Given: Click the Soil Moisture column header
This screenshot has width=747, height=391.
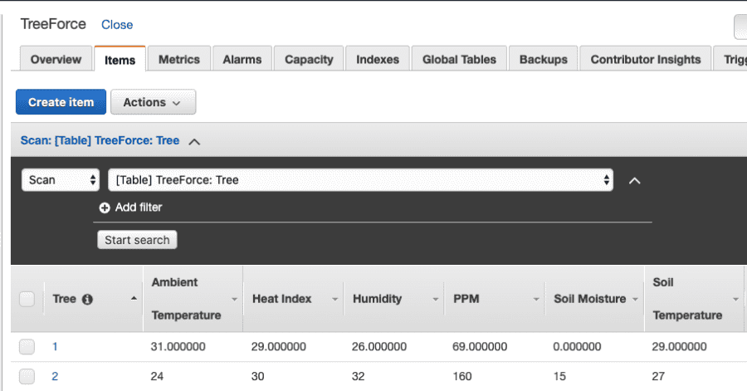Looking at the screenshot, I should tap(590, 299).
